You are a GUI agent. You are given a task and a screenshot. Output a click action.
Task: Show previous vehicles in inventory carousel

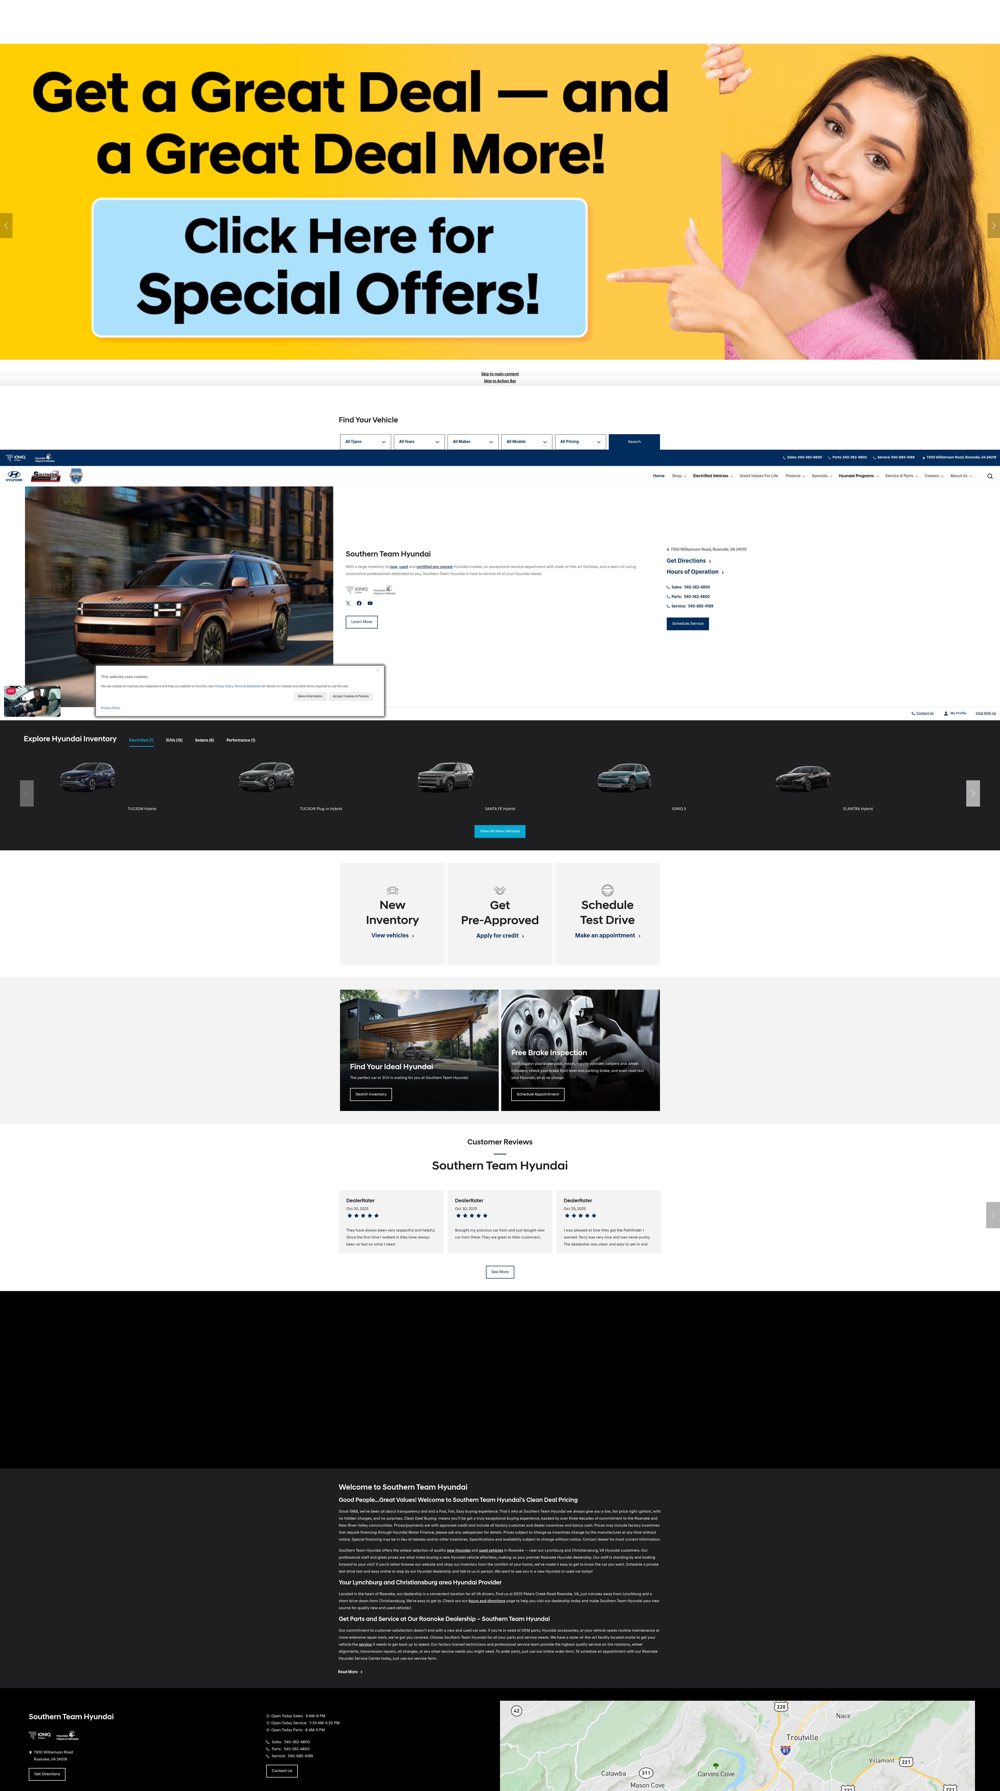pyautogui.click(x=27, y=793)
